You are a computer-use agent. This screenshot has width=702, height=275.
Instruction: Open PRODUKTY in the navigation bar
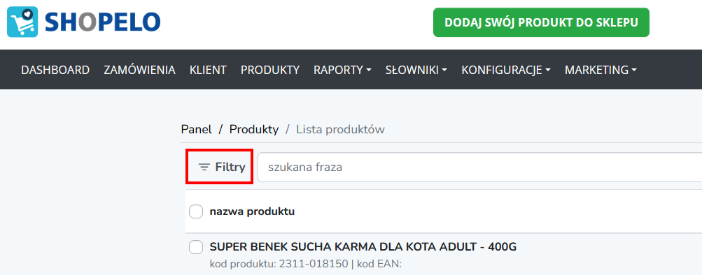point(270,70)
